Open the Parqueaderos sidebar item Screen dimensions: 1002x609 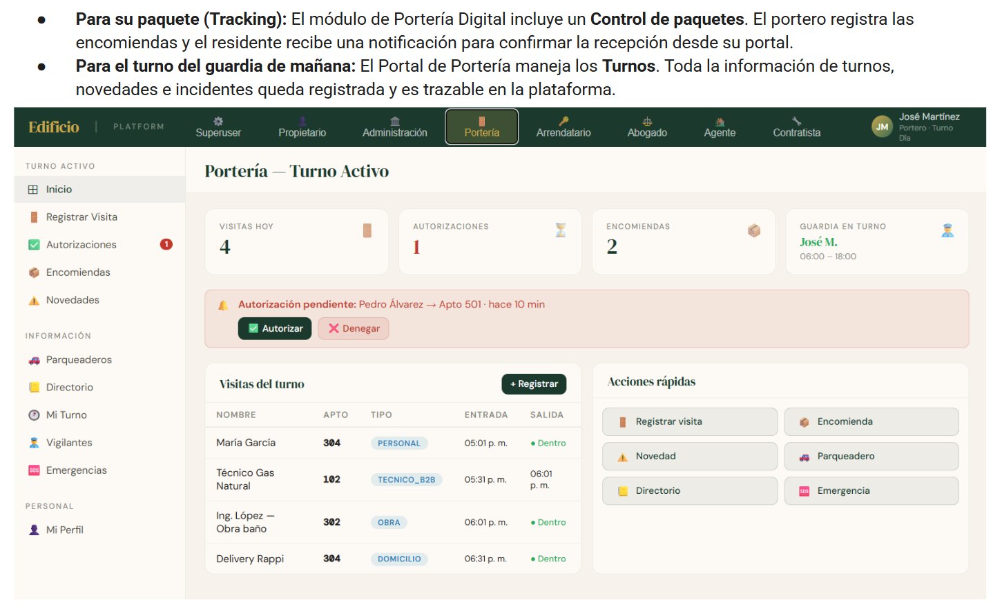[x=99, y=360]
